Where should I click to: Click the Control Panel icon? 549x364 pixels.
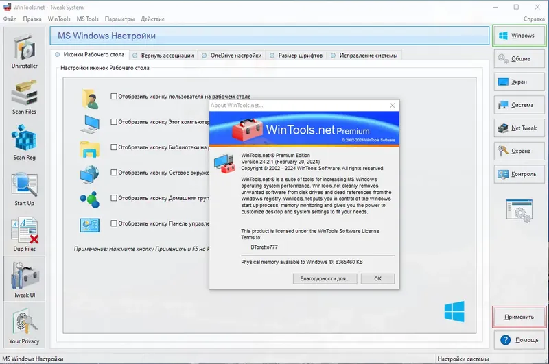(x=90, y=225)
